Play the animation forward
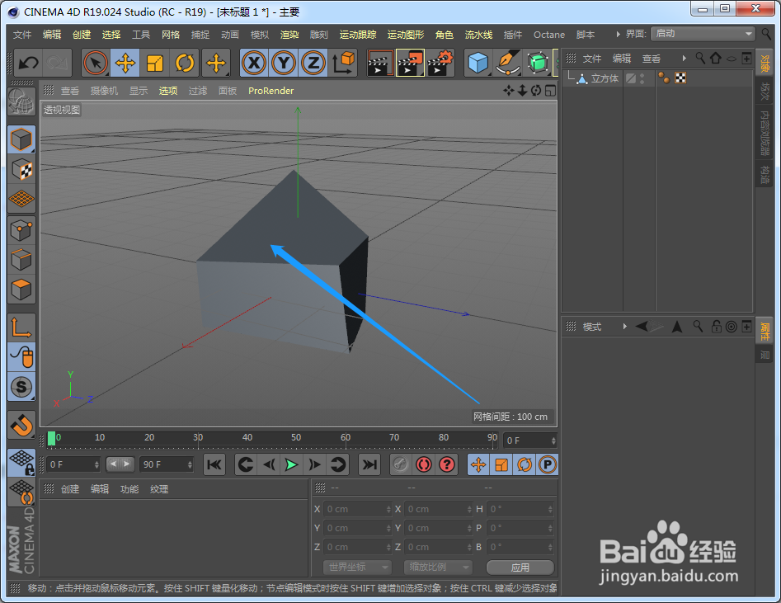The image size is (781, 603). pyautogui.click(x=291, y=464)
